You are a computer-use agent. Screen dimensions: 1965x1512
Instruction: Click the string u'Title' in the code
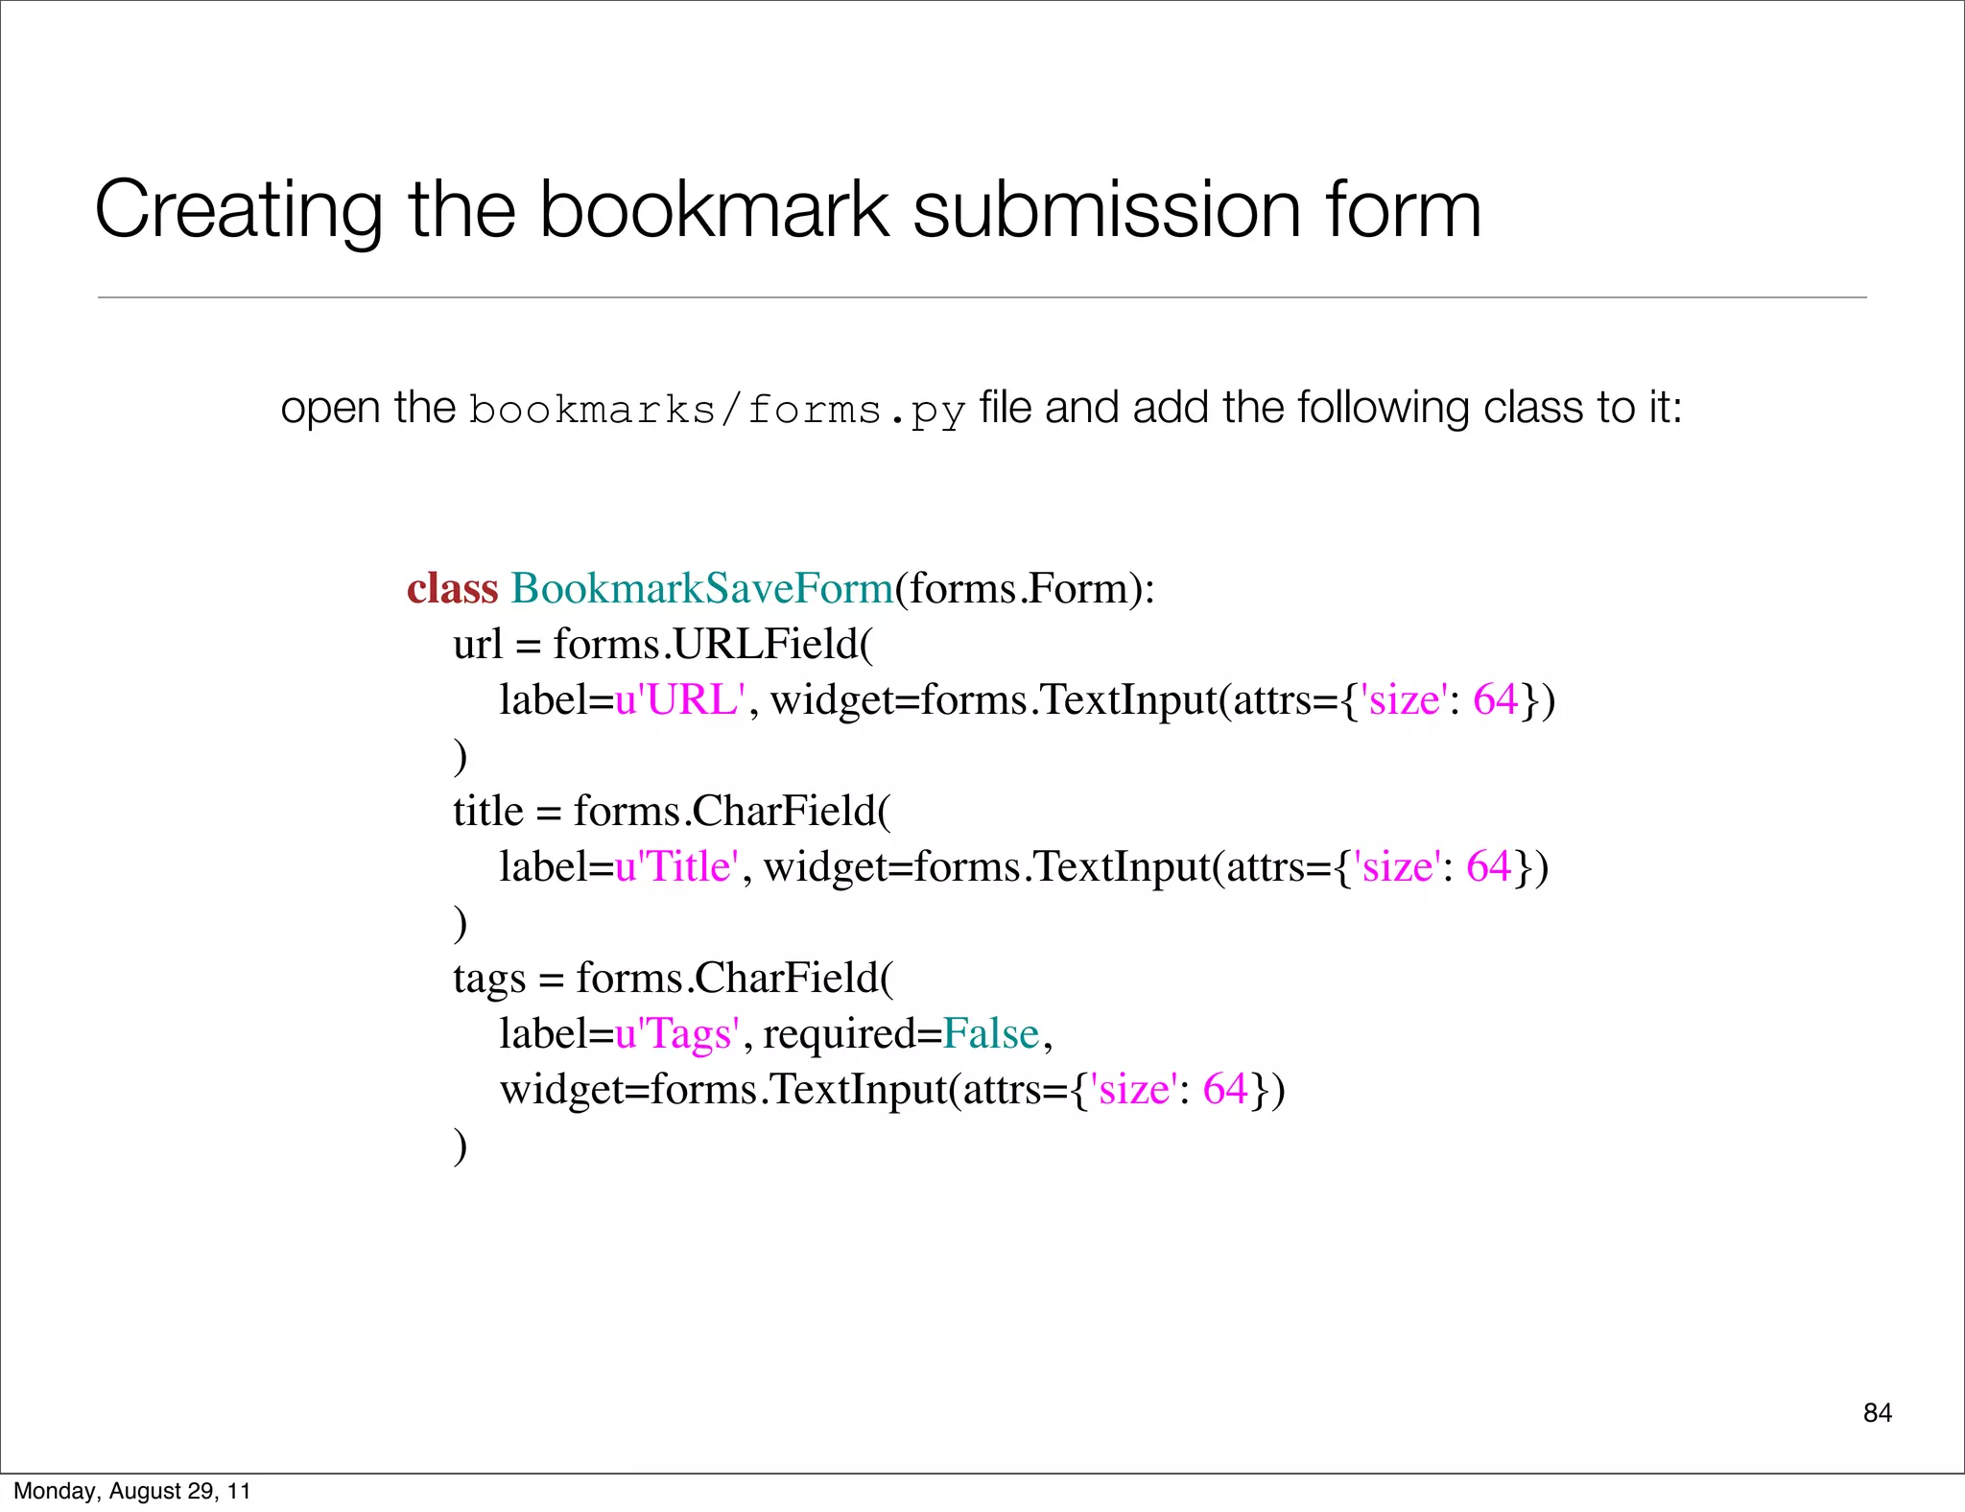pyautogui.click(x=677, y=866)
